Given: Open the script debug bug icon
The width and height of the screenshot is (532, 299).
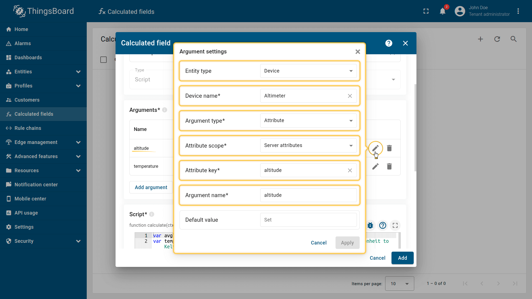Looking at the screenshot, I should pos(370,225).
